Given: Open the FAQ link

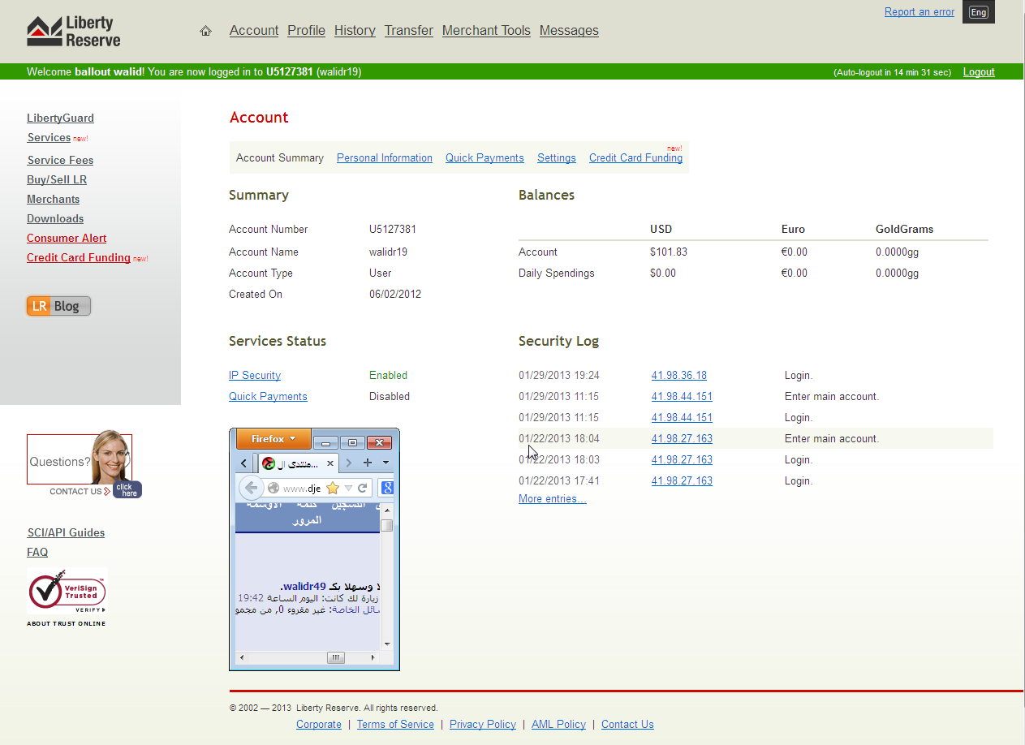Looking at the screenshot, I should [x=37, y=553].
